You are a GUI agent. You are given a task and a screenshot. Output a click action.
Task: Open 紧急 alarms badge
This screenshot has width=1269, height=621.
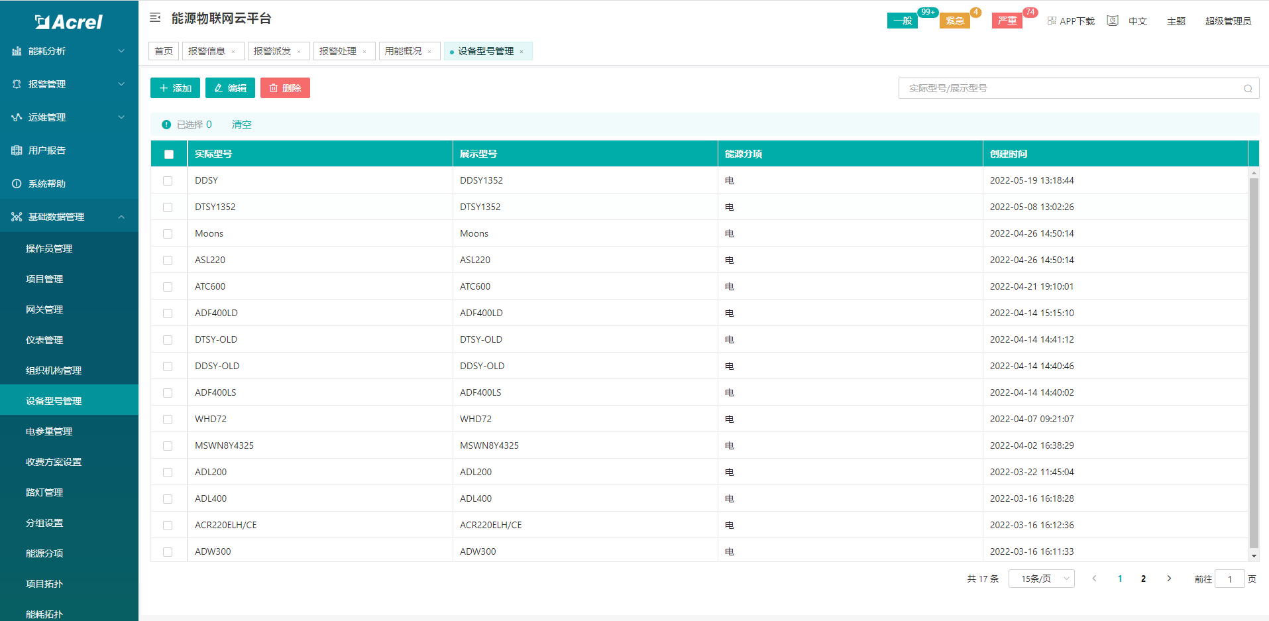click(955, 21)
